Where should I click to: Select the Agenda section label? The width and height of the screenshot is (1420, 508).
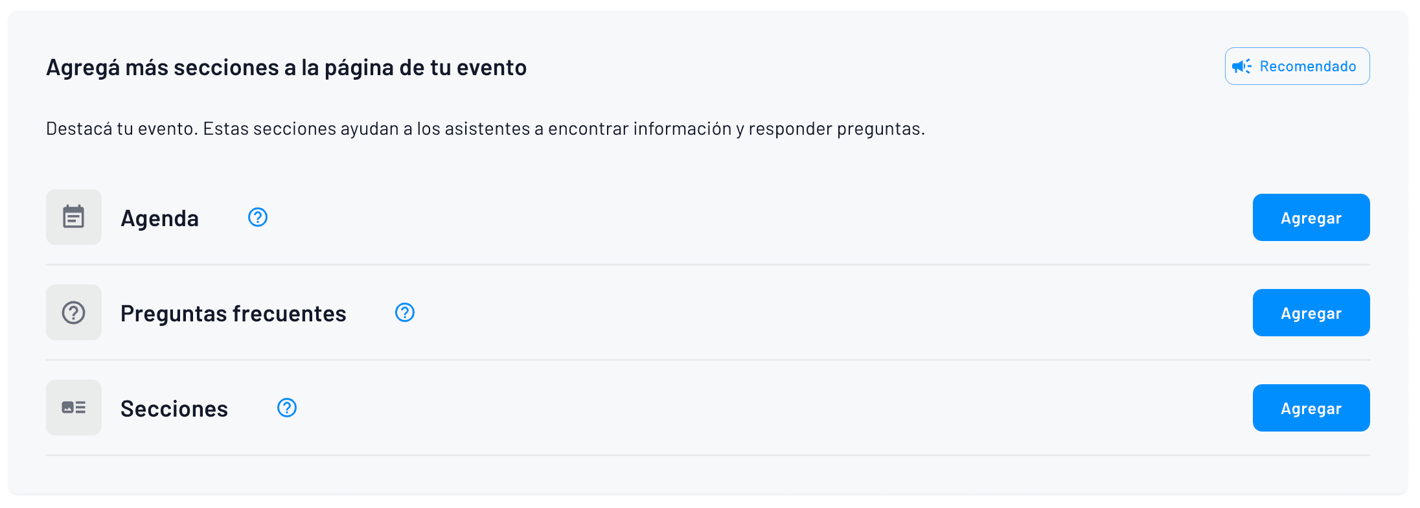click(x=159, y=217)
